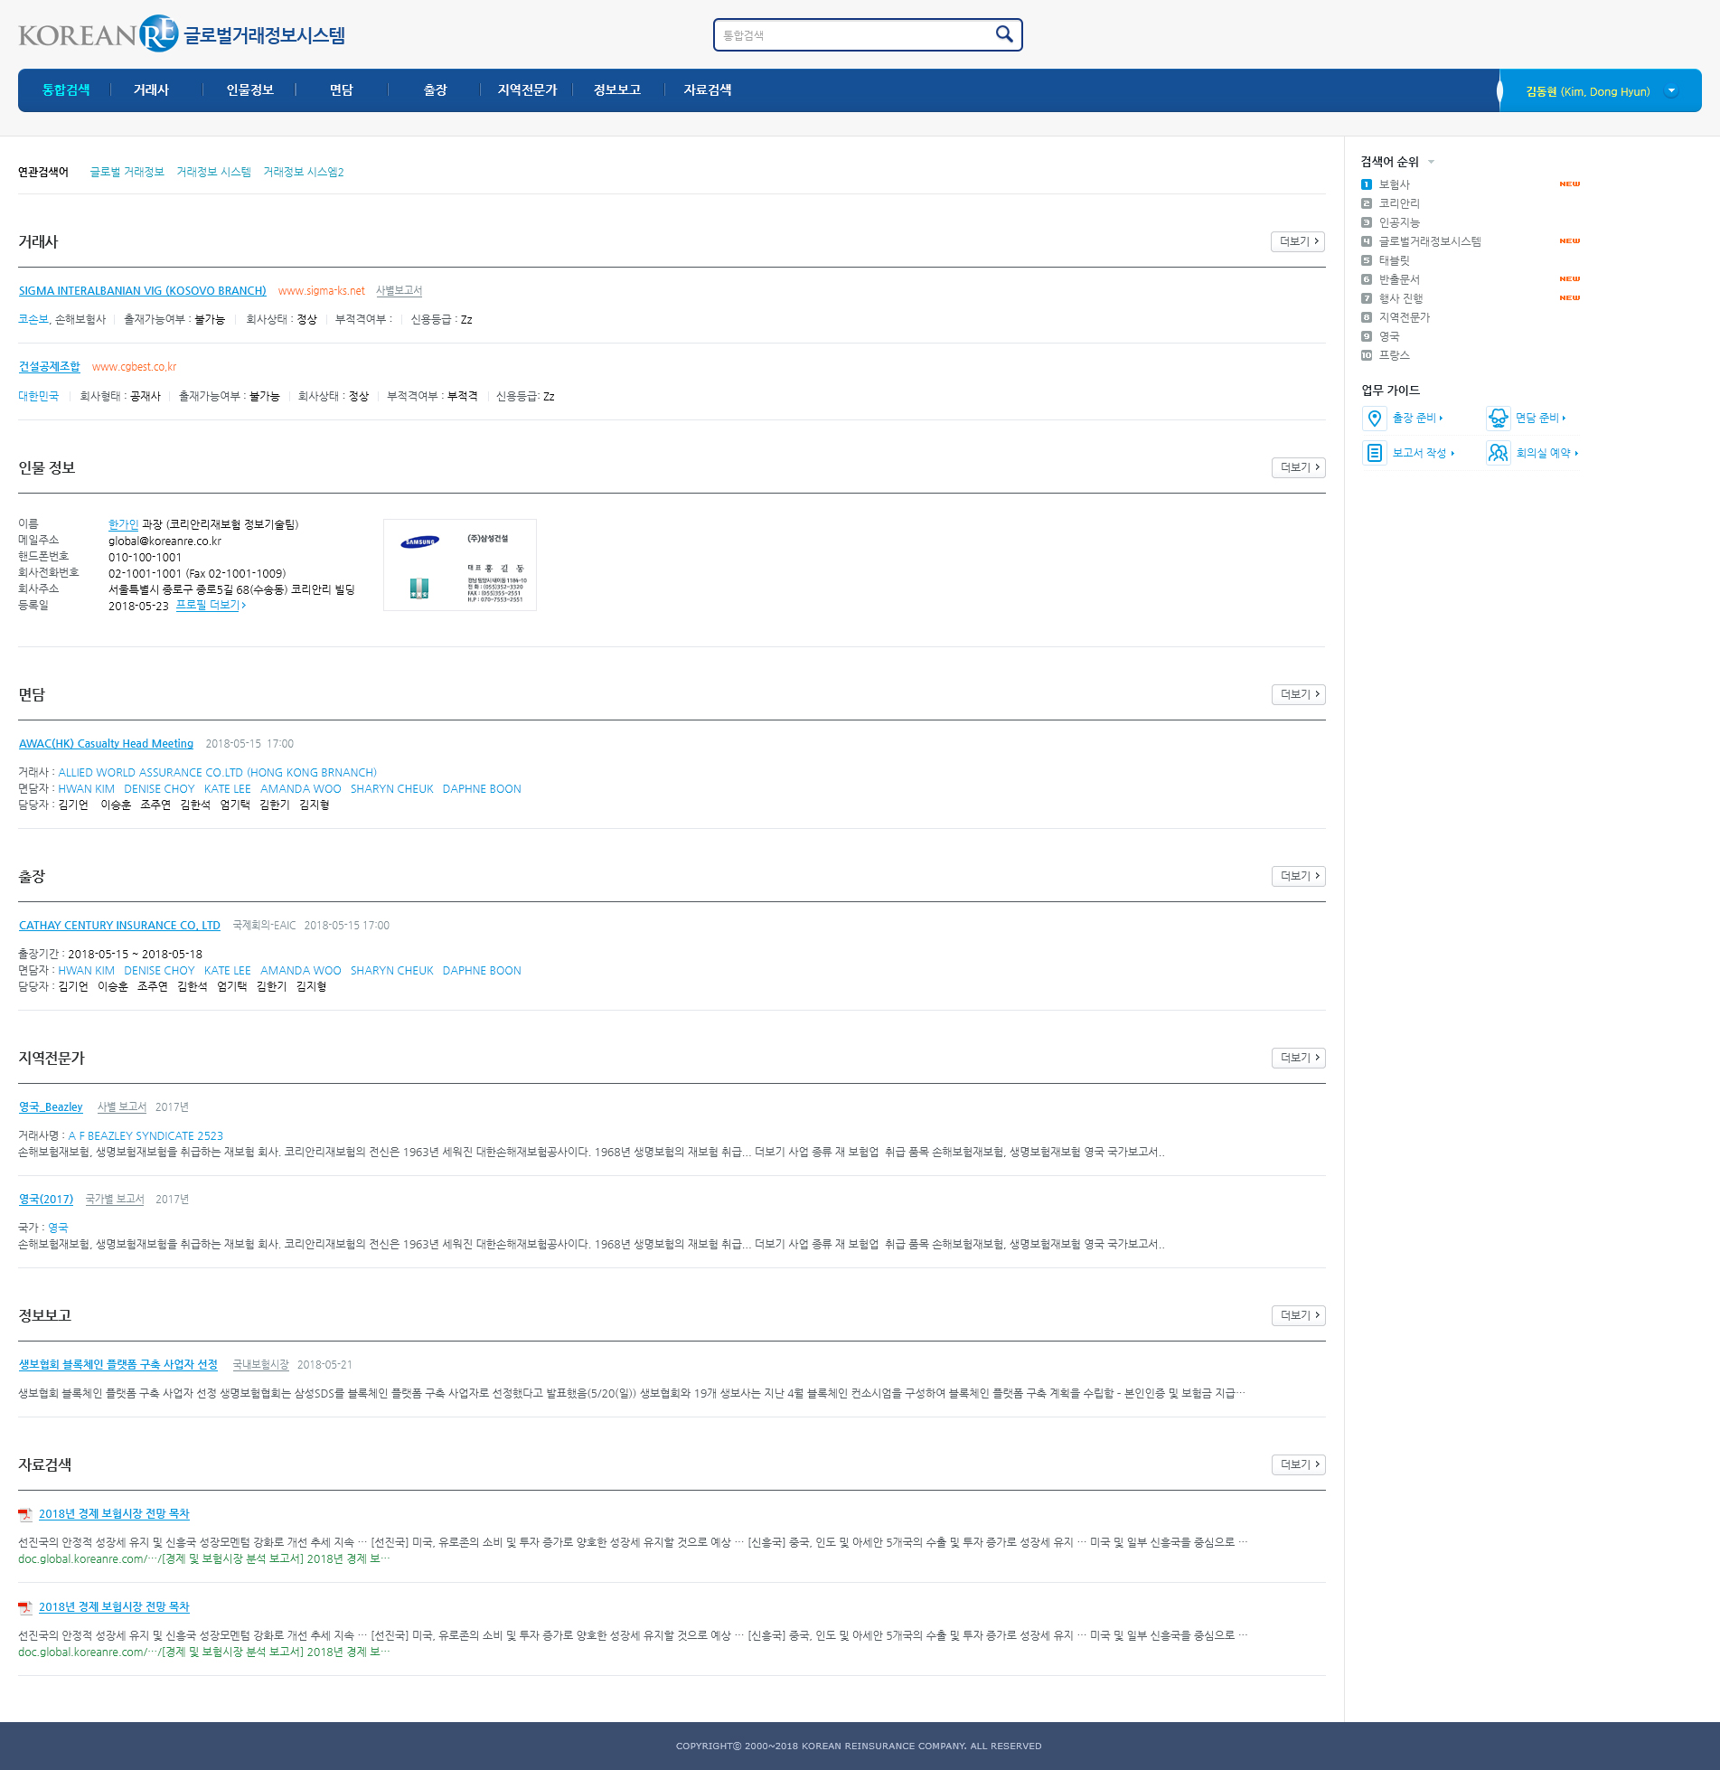The width and height of the screenshot is (1720, 1770).
Task: Open the 지역전문가 menu tab
Action: point(527,90)
